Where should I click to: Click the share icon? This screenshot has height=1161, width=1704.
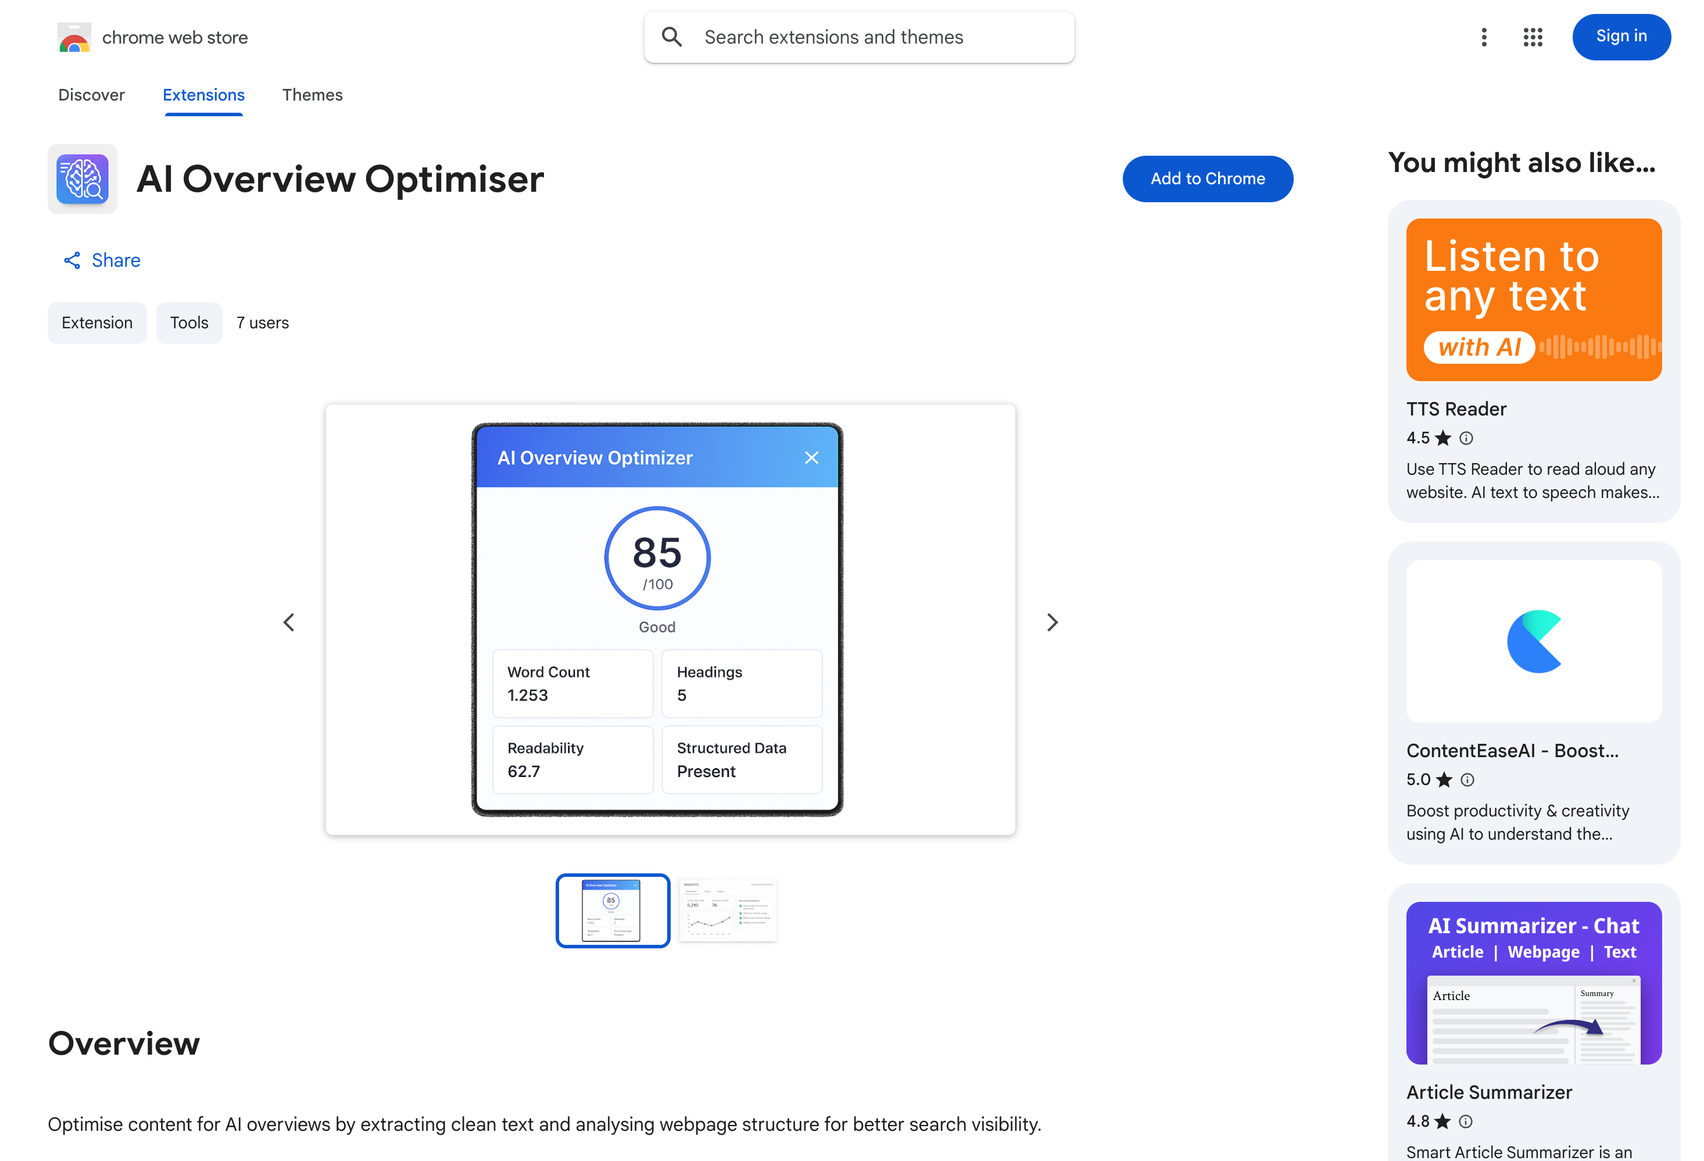pyautogui.click(x=72, y=260)
